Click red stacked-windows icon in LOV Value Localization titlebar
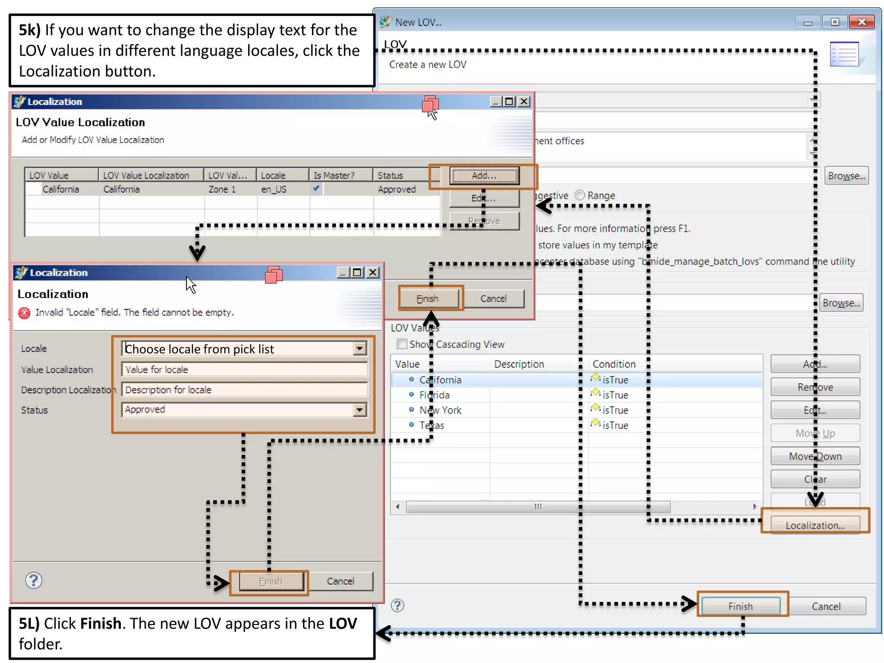Viewport: 884px width, 663px height. click(430, 104)
